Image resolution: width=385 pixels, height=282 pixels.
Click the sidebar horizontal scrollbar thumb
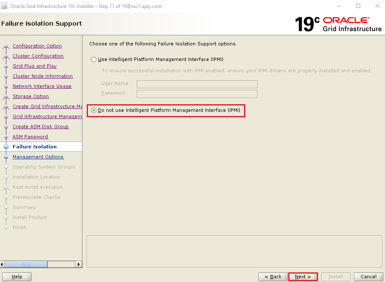click(x=26, y=264)
